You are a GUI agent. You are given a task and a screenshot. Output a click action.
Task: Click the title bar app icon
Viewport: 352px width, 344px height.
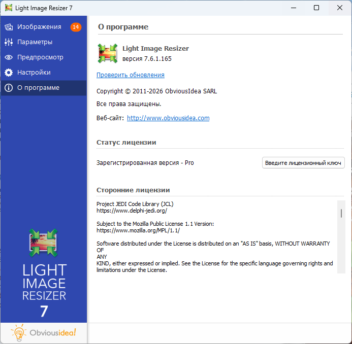[x=9, y=8]
